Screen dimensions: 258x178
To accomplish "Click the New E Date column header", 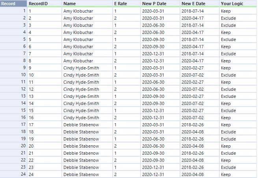I will pyautogui.click(x=200, y=4).
